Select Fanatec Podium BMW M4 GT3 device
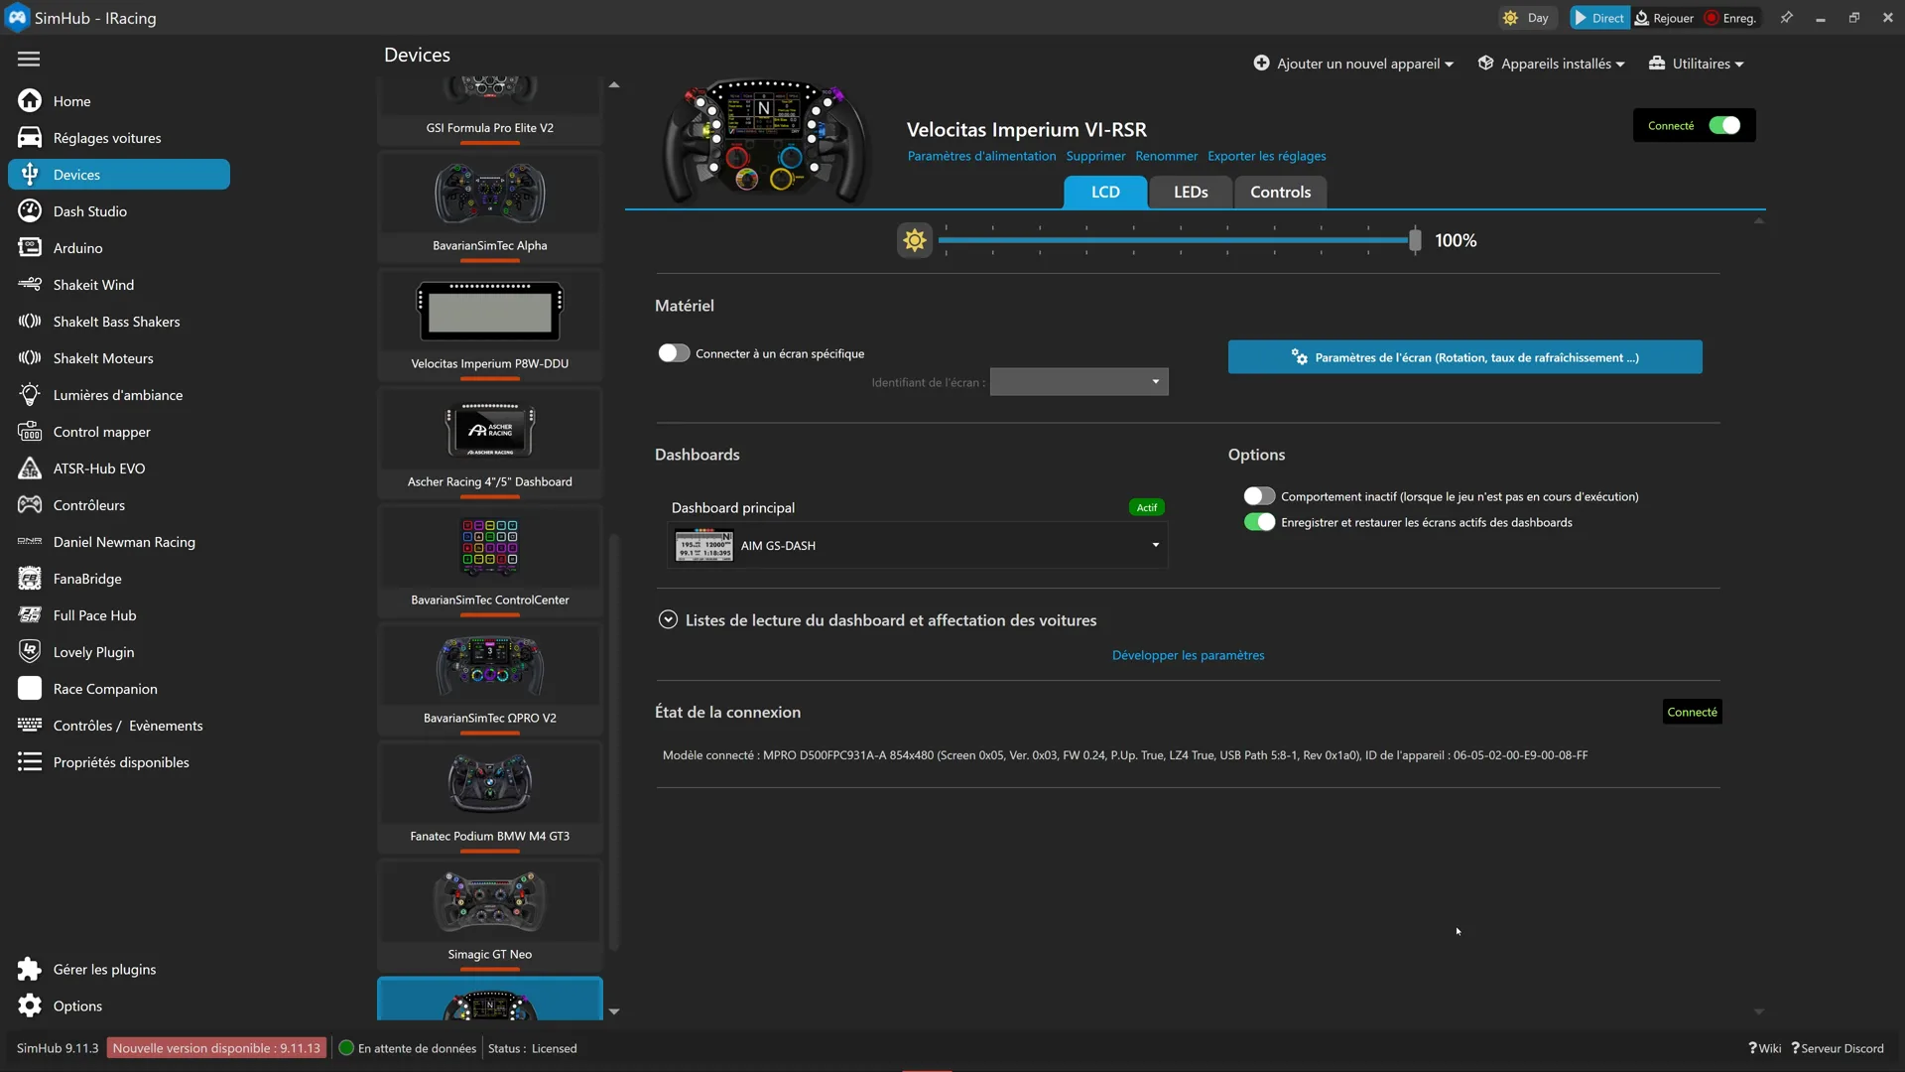 click(490, 798)
